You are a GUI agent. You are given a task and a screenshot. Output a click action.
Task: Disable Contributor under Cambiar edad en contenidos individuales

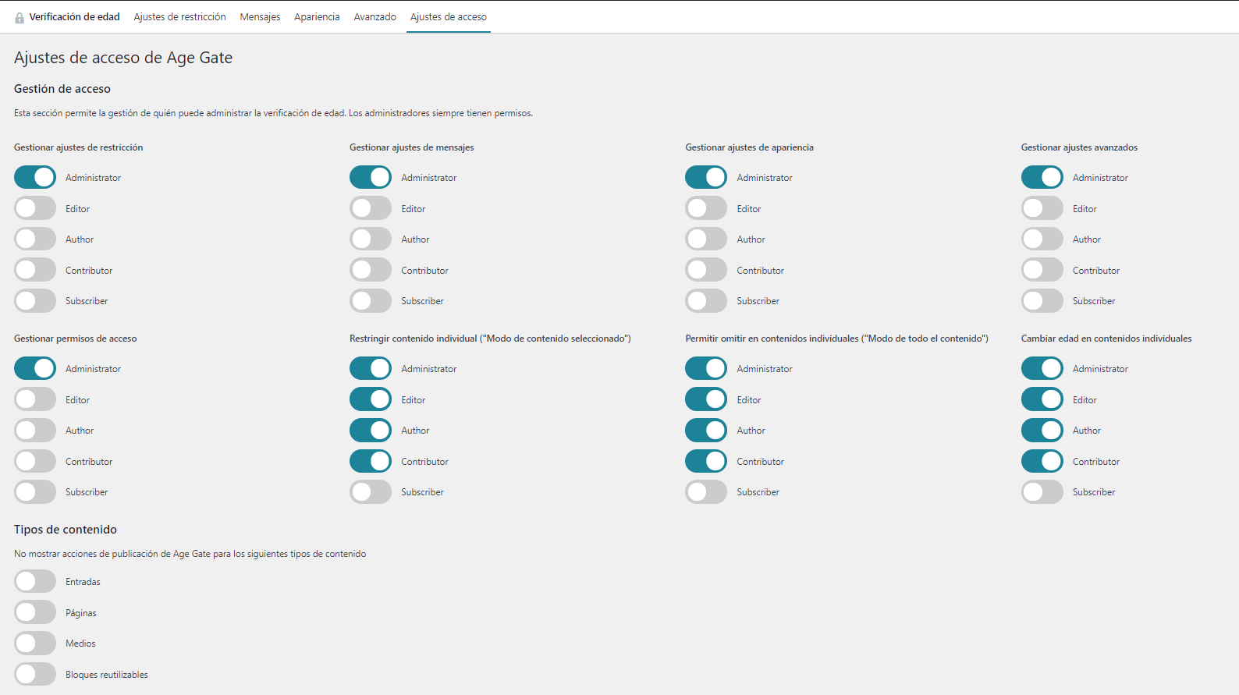point(1042,461)
